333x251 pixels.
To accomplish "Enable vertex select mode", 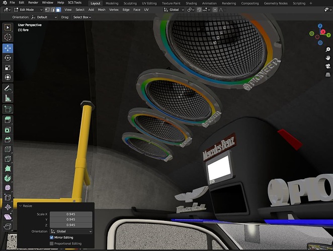I will point(47,10).
